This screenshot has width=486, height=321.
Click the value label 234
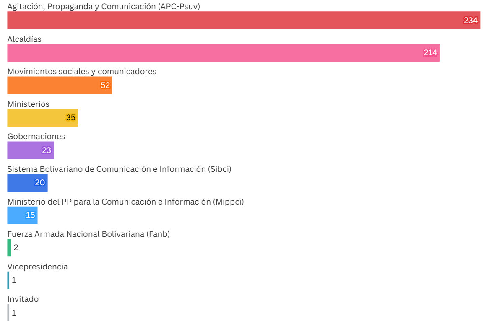(470, 21)
